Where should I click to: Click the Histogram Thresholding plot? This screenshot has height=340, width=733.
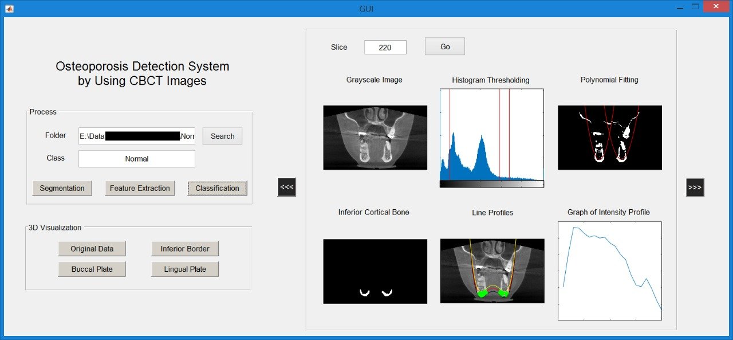coord(491,135)
